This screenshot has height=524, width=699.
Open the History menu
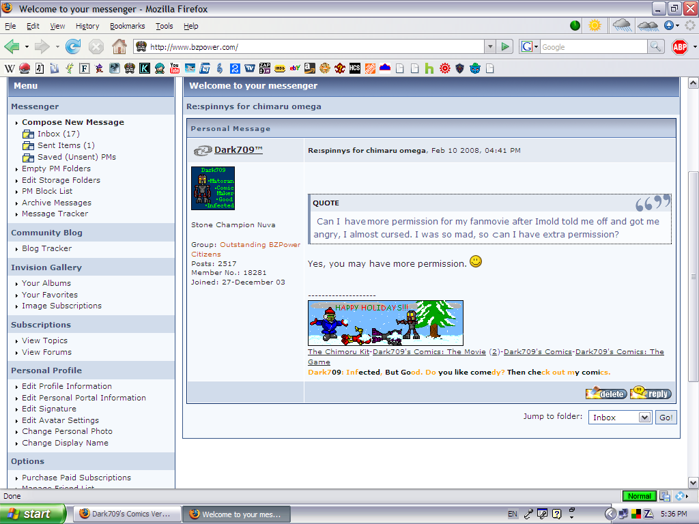87,26
